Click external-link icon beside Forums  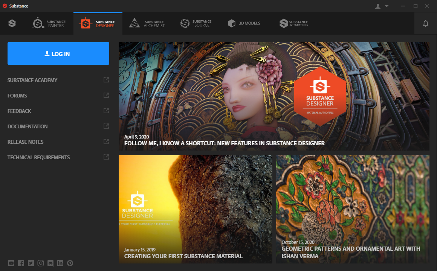click(x=106, y=95)
